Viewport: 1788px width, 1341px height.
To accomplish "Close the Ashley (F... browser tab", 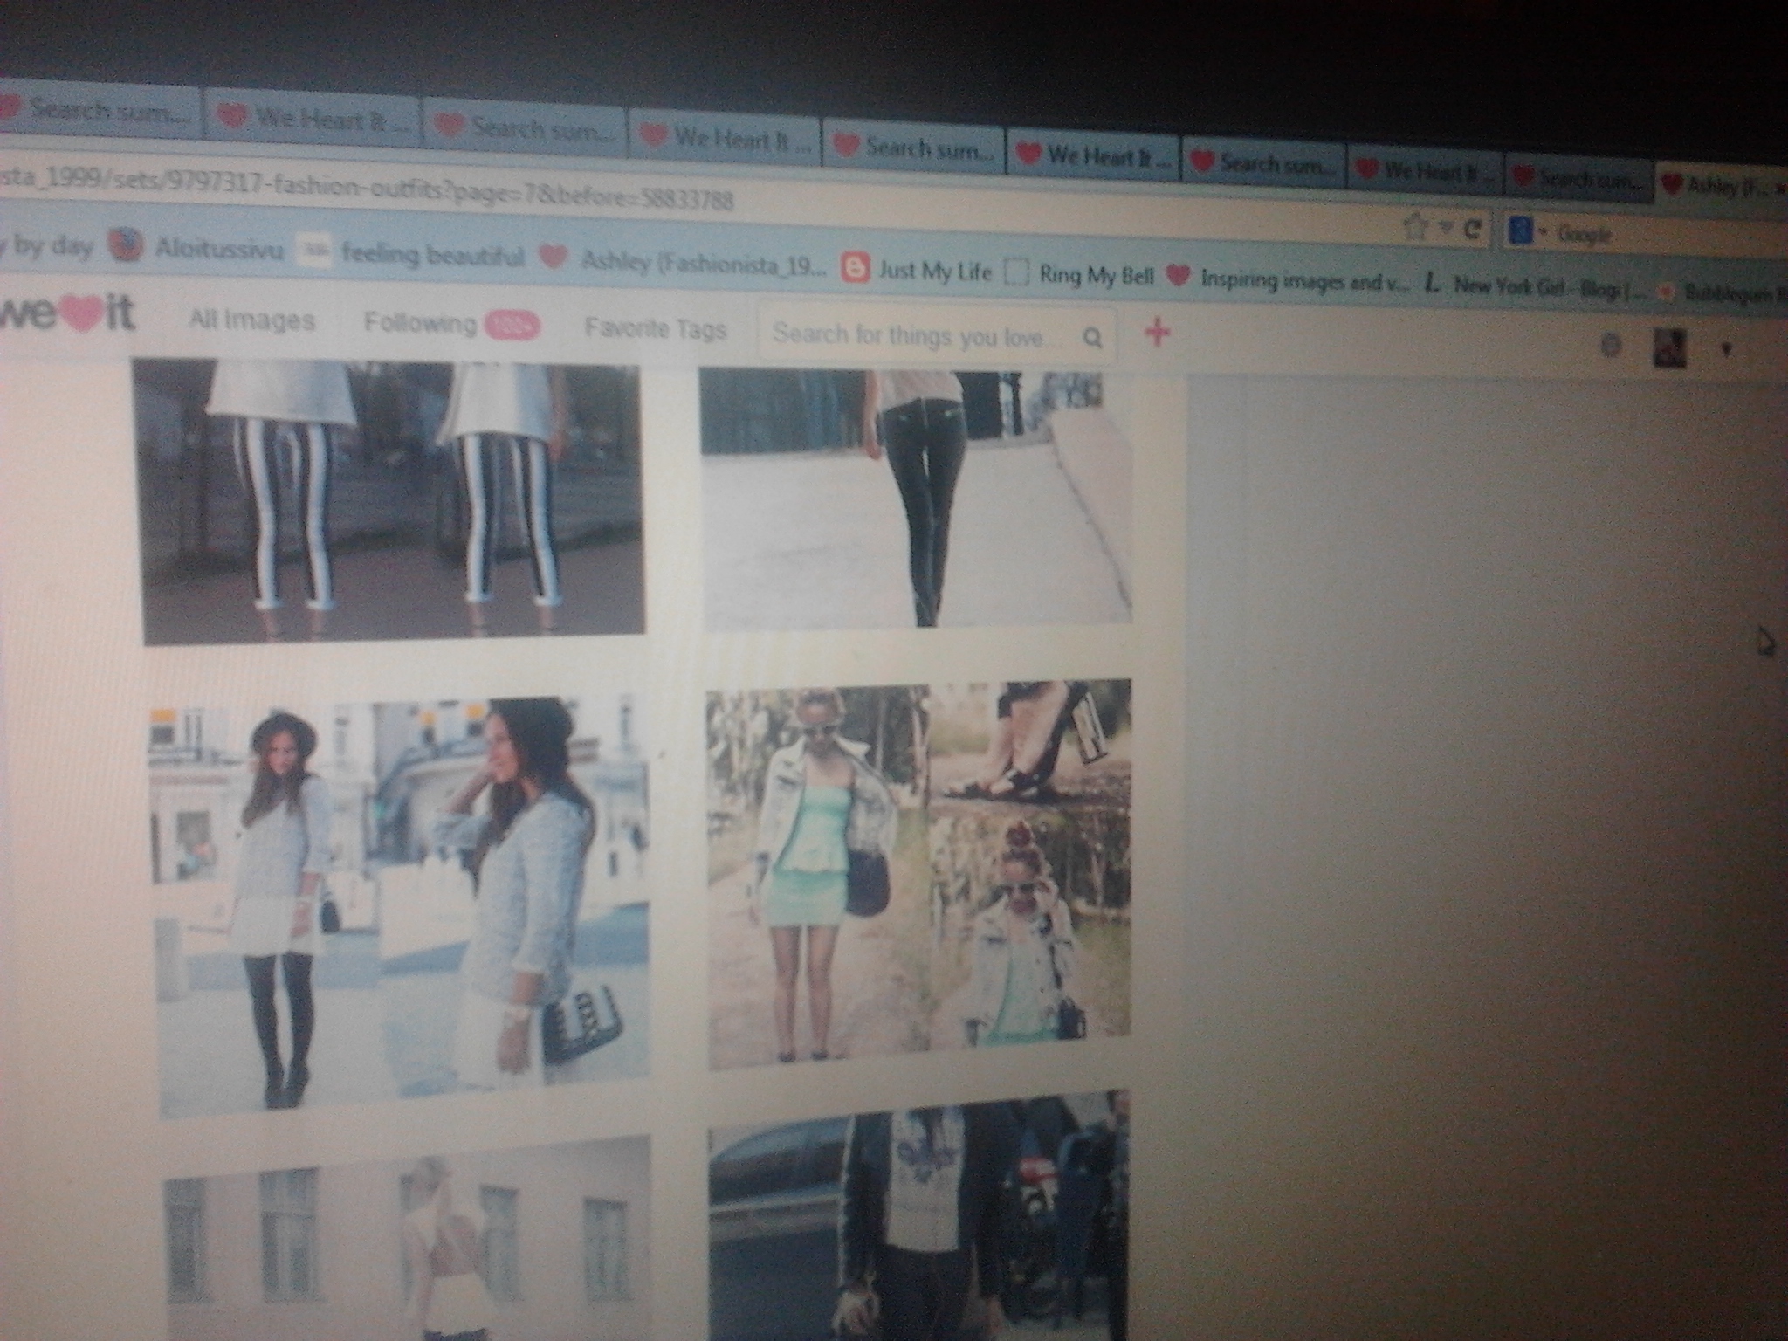I will (x=1779, y=189).
